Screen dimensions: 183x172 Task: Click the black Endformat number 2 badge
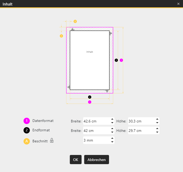[26, 130]
